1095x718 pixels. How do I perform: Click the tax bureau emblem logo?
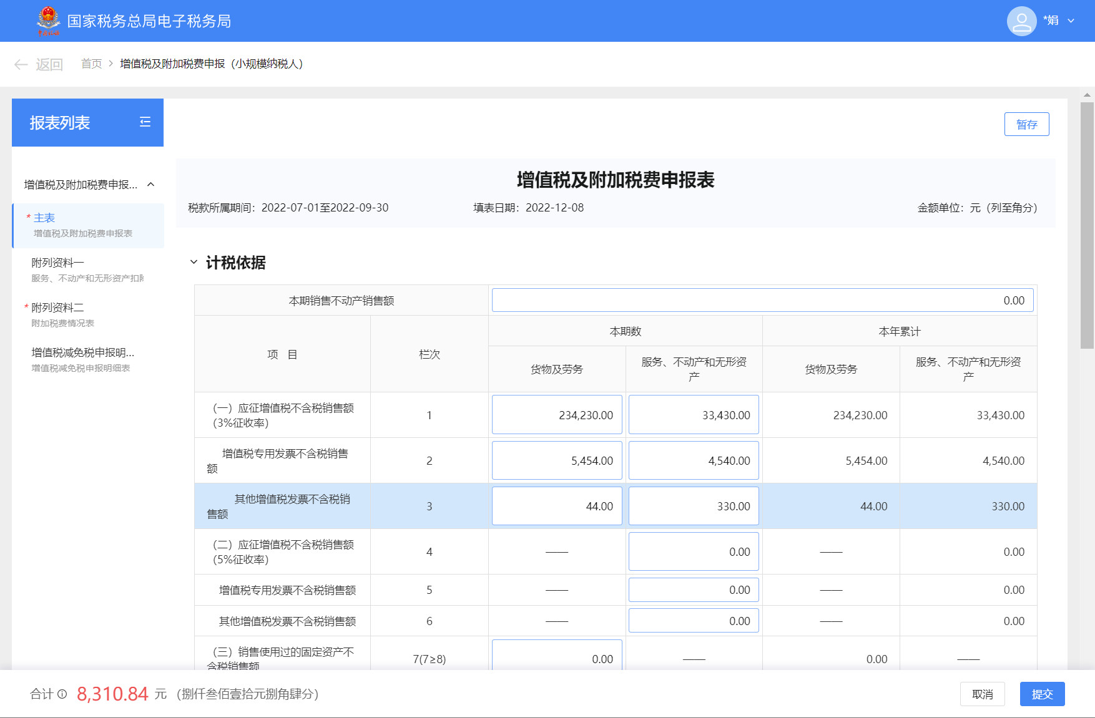click(x=48, y=21)
